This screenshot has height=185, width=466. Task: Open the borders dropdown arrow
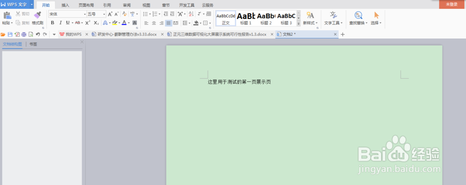click(x=210, y=23)
